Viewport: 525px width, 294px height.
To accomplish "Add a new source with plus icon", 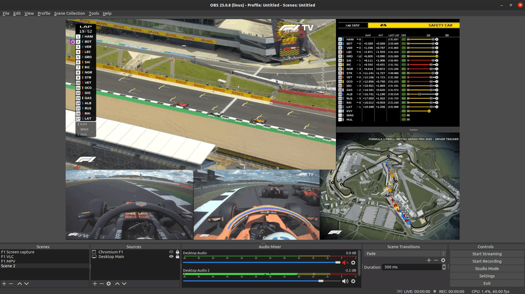I will [x=94, y=284].
